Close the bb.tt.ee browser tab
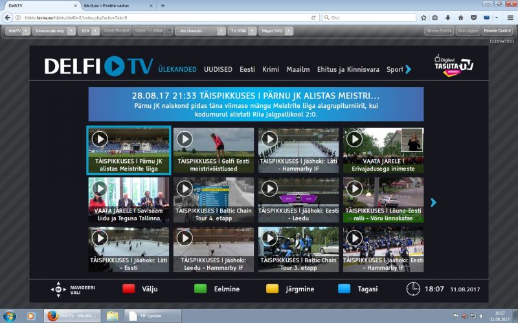The height and width of the screenshot is (323, 518). (151, 6)
